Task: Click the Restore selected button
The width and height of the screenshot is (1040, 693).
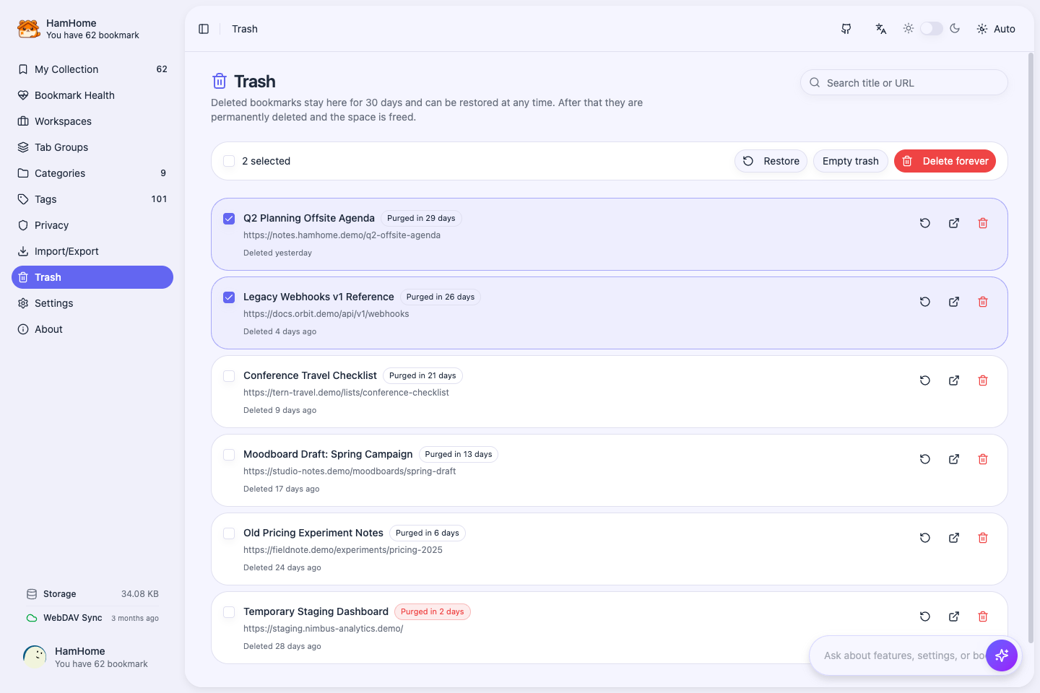Action: (771, 161)
